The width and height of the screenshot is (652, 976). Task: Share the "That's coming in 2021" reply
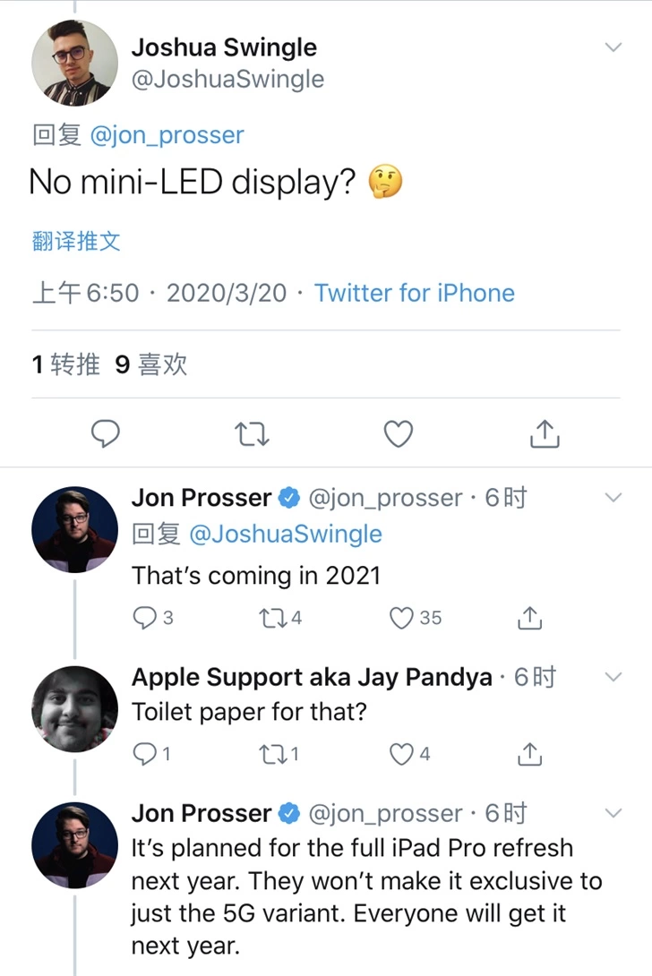(530, 618)
